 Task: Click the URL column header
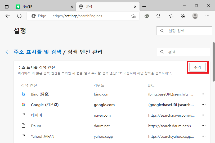(151, 85)
